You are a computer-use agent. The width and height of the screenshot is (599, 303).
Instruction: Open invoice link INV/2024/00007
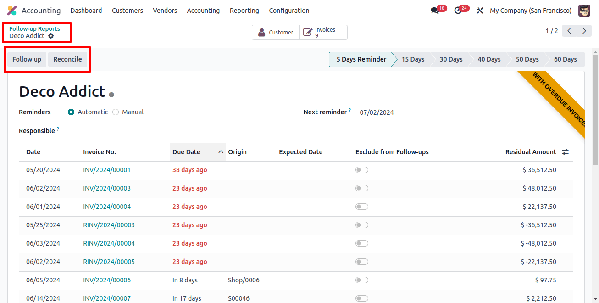point(107,298)
